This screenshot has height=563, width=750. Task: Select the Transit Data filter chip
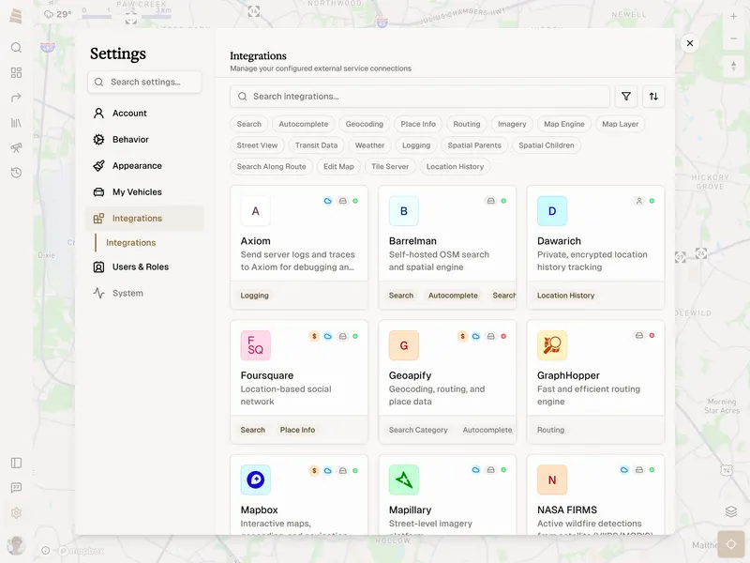tap(316, 145)
